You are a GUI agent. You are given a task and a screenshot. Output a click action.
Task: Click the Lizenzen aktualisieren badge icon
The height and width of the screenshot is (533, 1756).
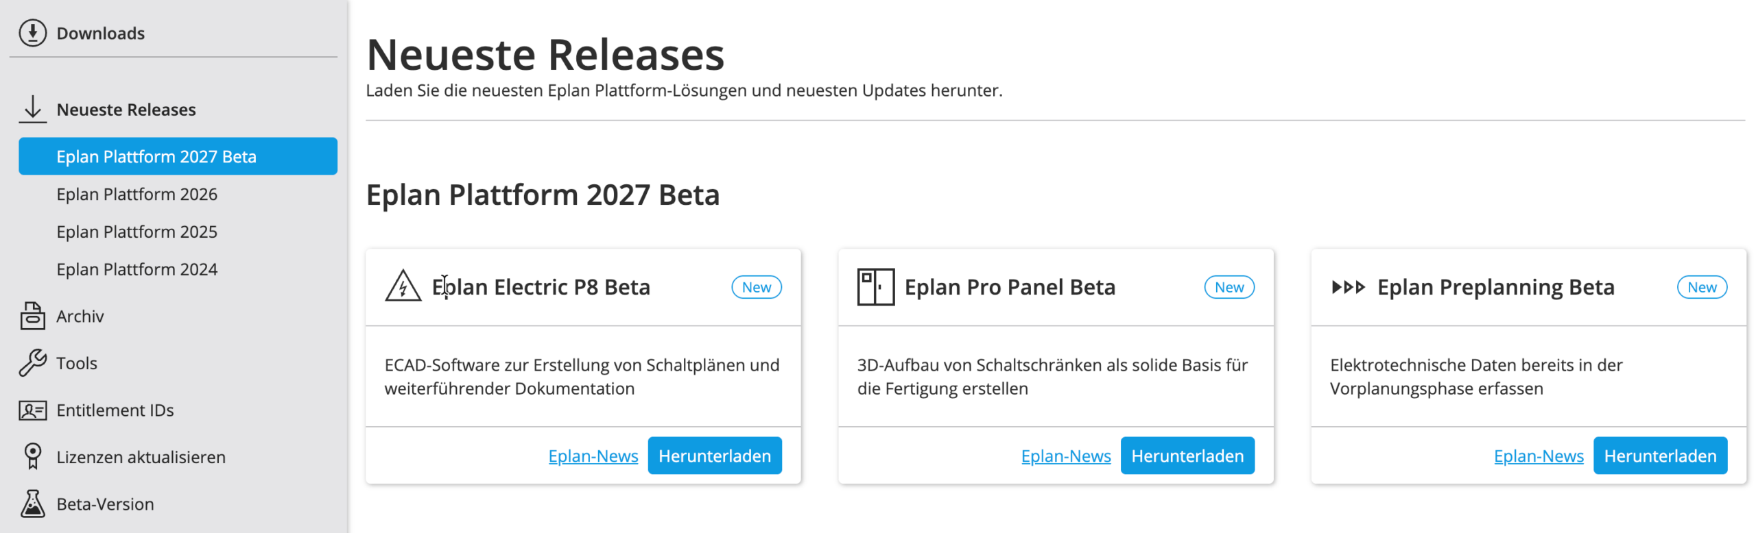point(32,457)
